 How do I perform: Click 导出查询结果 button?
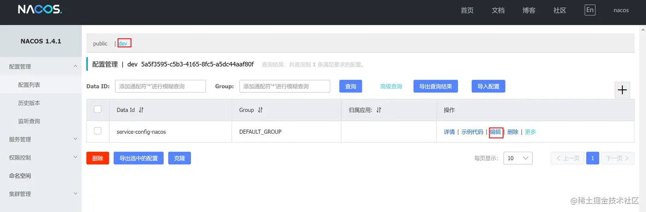point(436,86)
